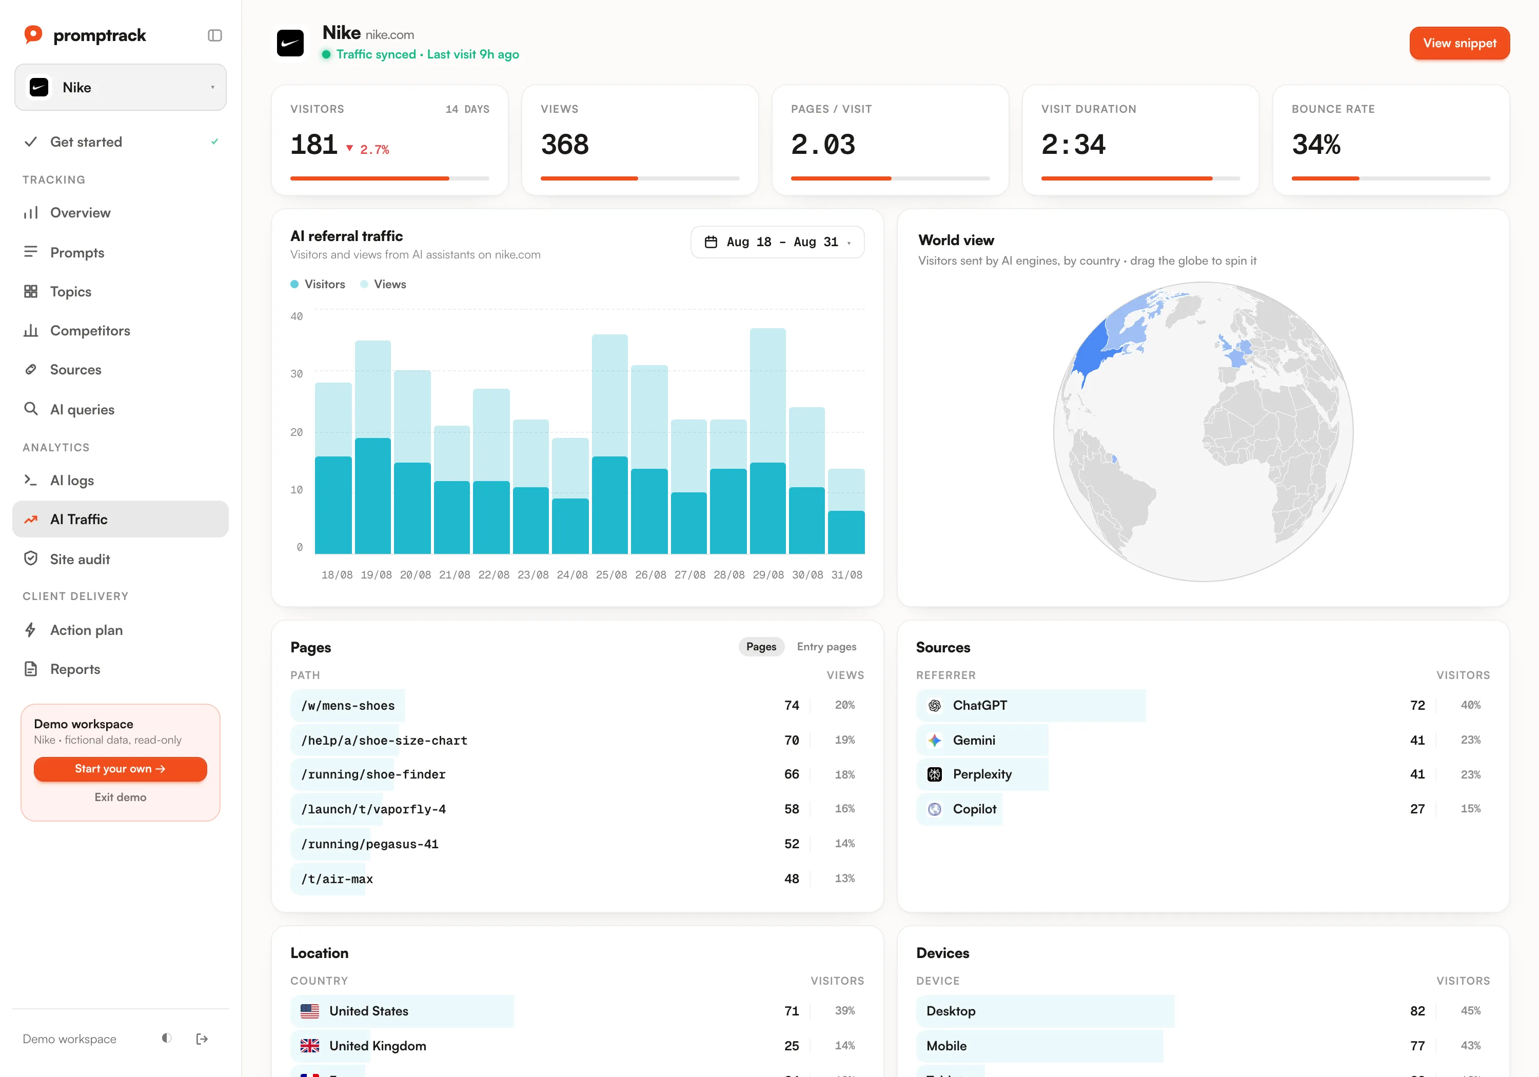Click the Start your own button
The height and width of the screenshot is (1077, 1539).
tap(121, 769)
